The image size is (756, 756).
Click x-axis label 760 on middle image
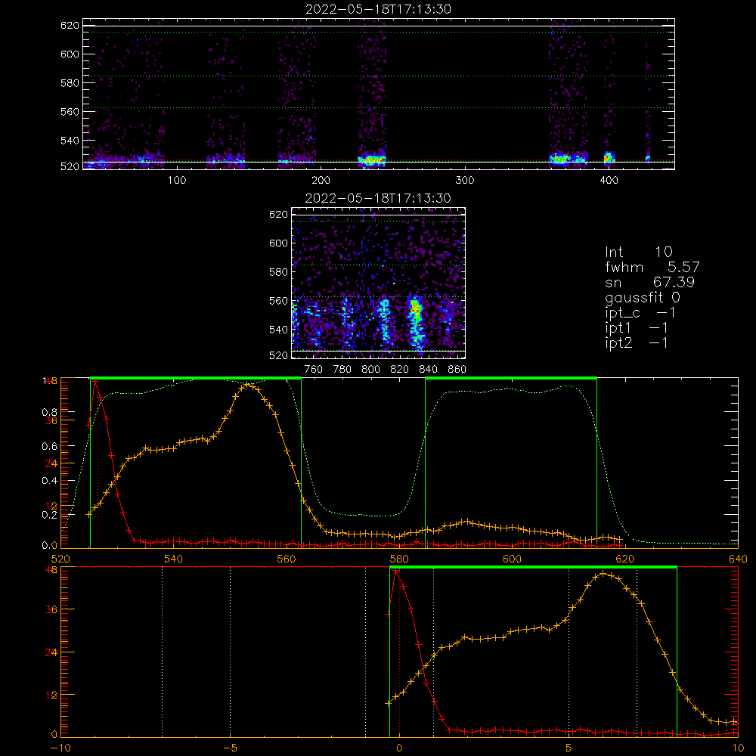coord(314,370)
